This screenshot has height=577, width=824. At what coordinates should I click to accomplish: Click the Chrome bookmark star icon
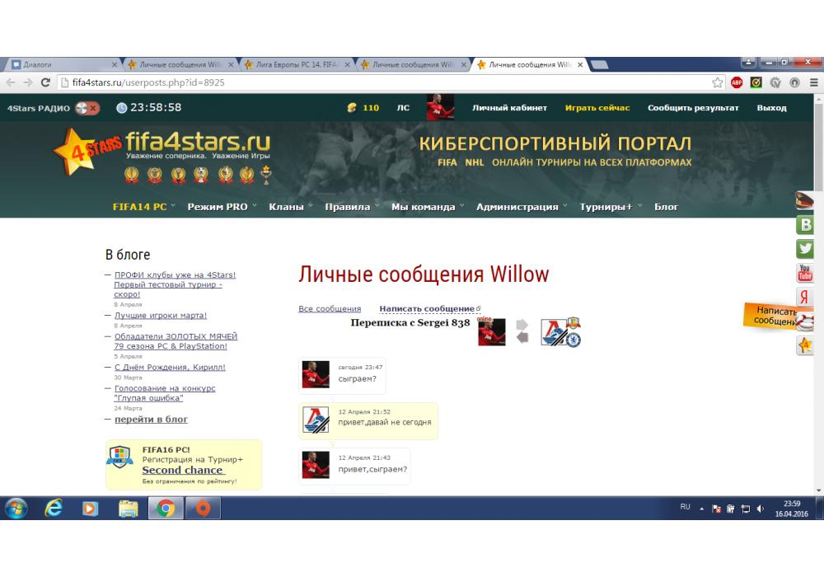click(x=718, y=82)
